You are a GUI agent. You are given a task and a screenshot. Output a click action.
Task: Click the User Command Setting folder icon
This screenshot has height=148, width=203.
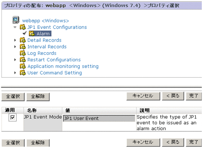click(22, 73)
